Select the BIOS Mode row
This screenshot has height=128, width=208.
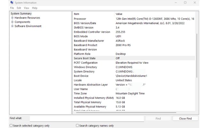click(134, 36)
